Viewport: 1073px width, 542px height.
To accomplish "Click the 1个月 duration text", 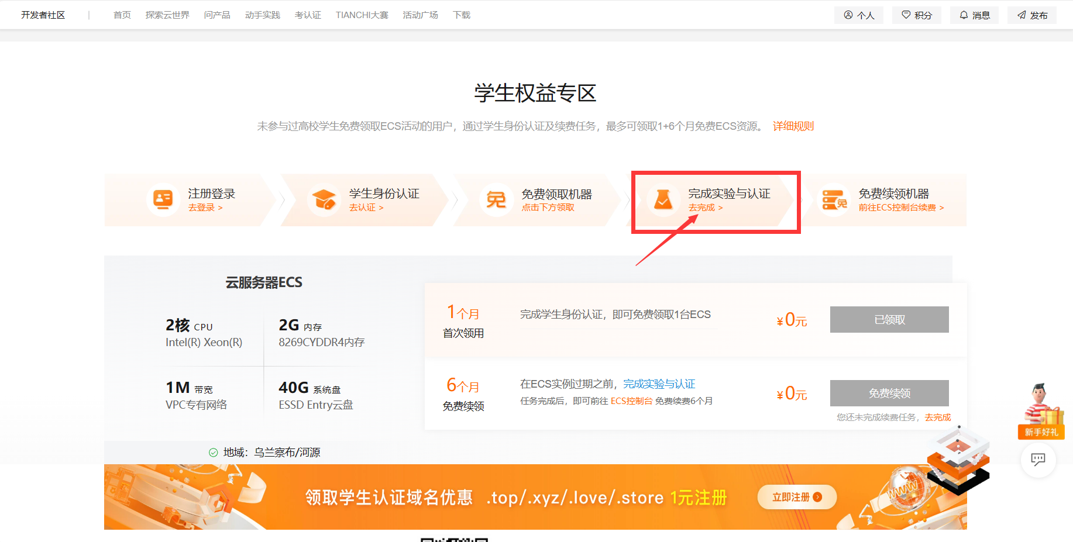I will tap(463, 312).
